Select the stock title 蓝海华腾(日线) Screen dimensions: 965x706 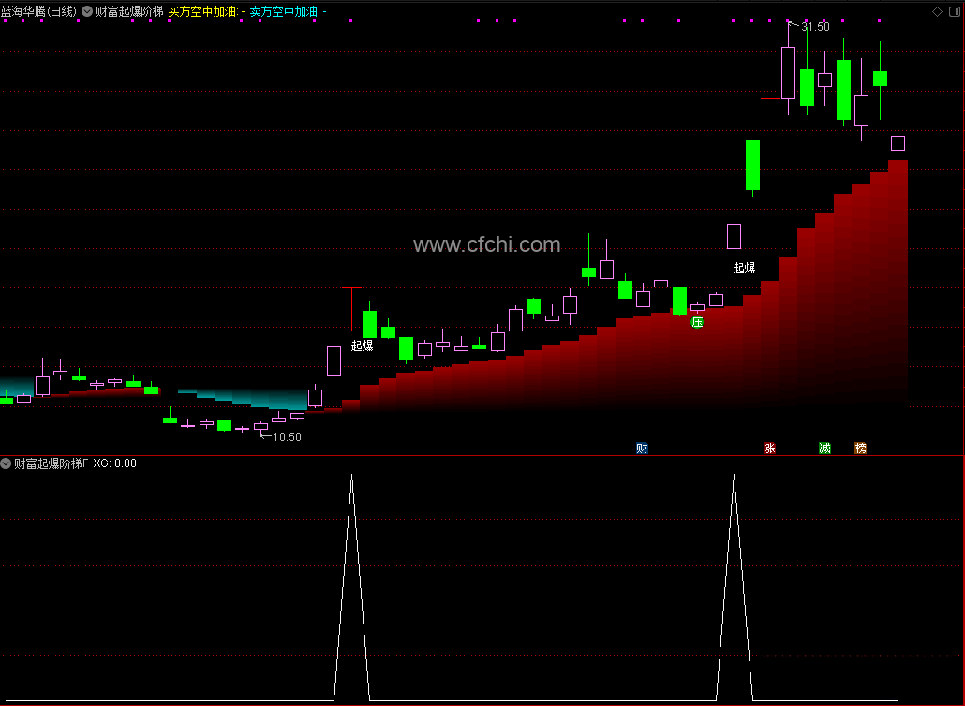click(38, 11)
